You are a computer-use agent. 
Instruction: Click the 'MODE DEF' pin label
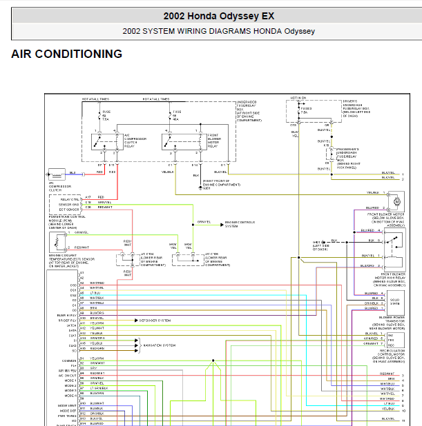point(68,411)
